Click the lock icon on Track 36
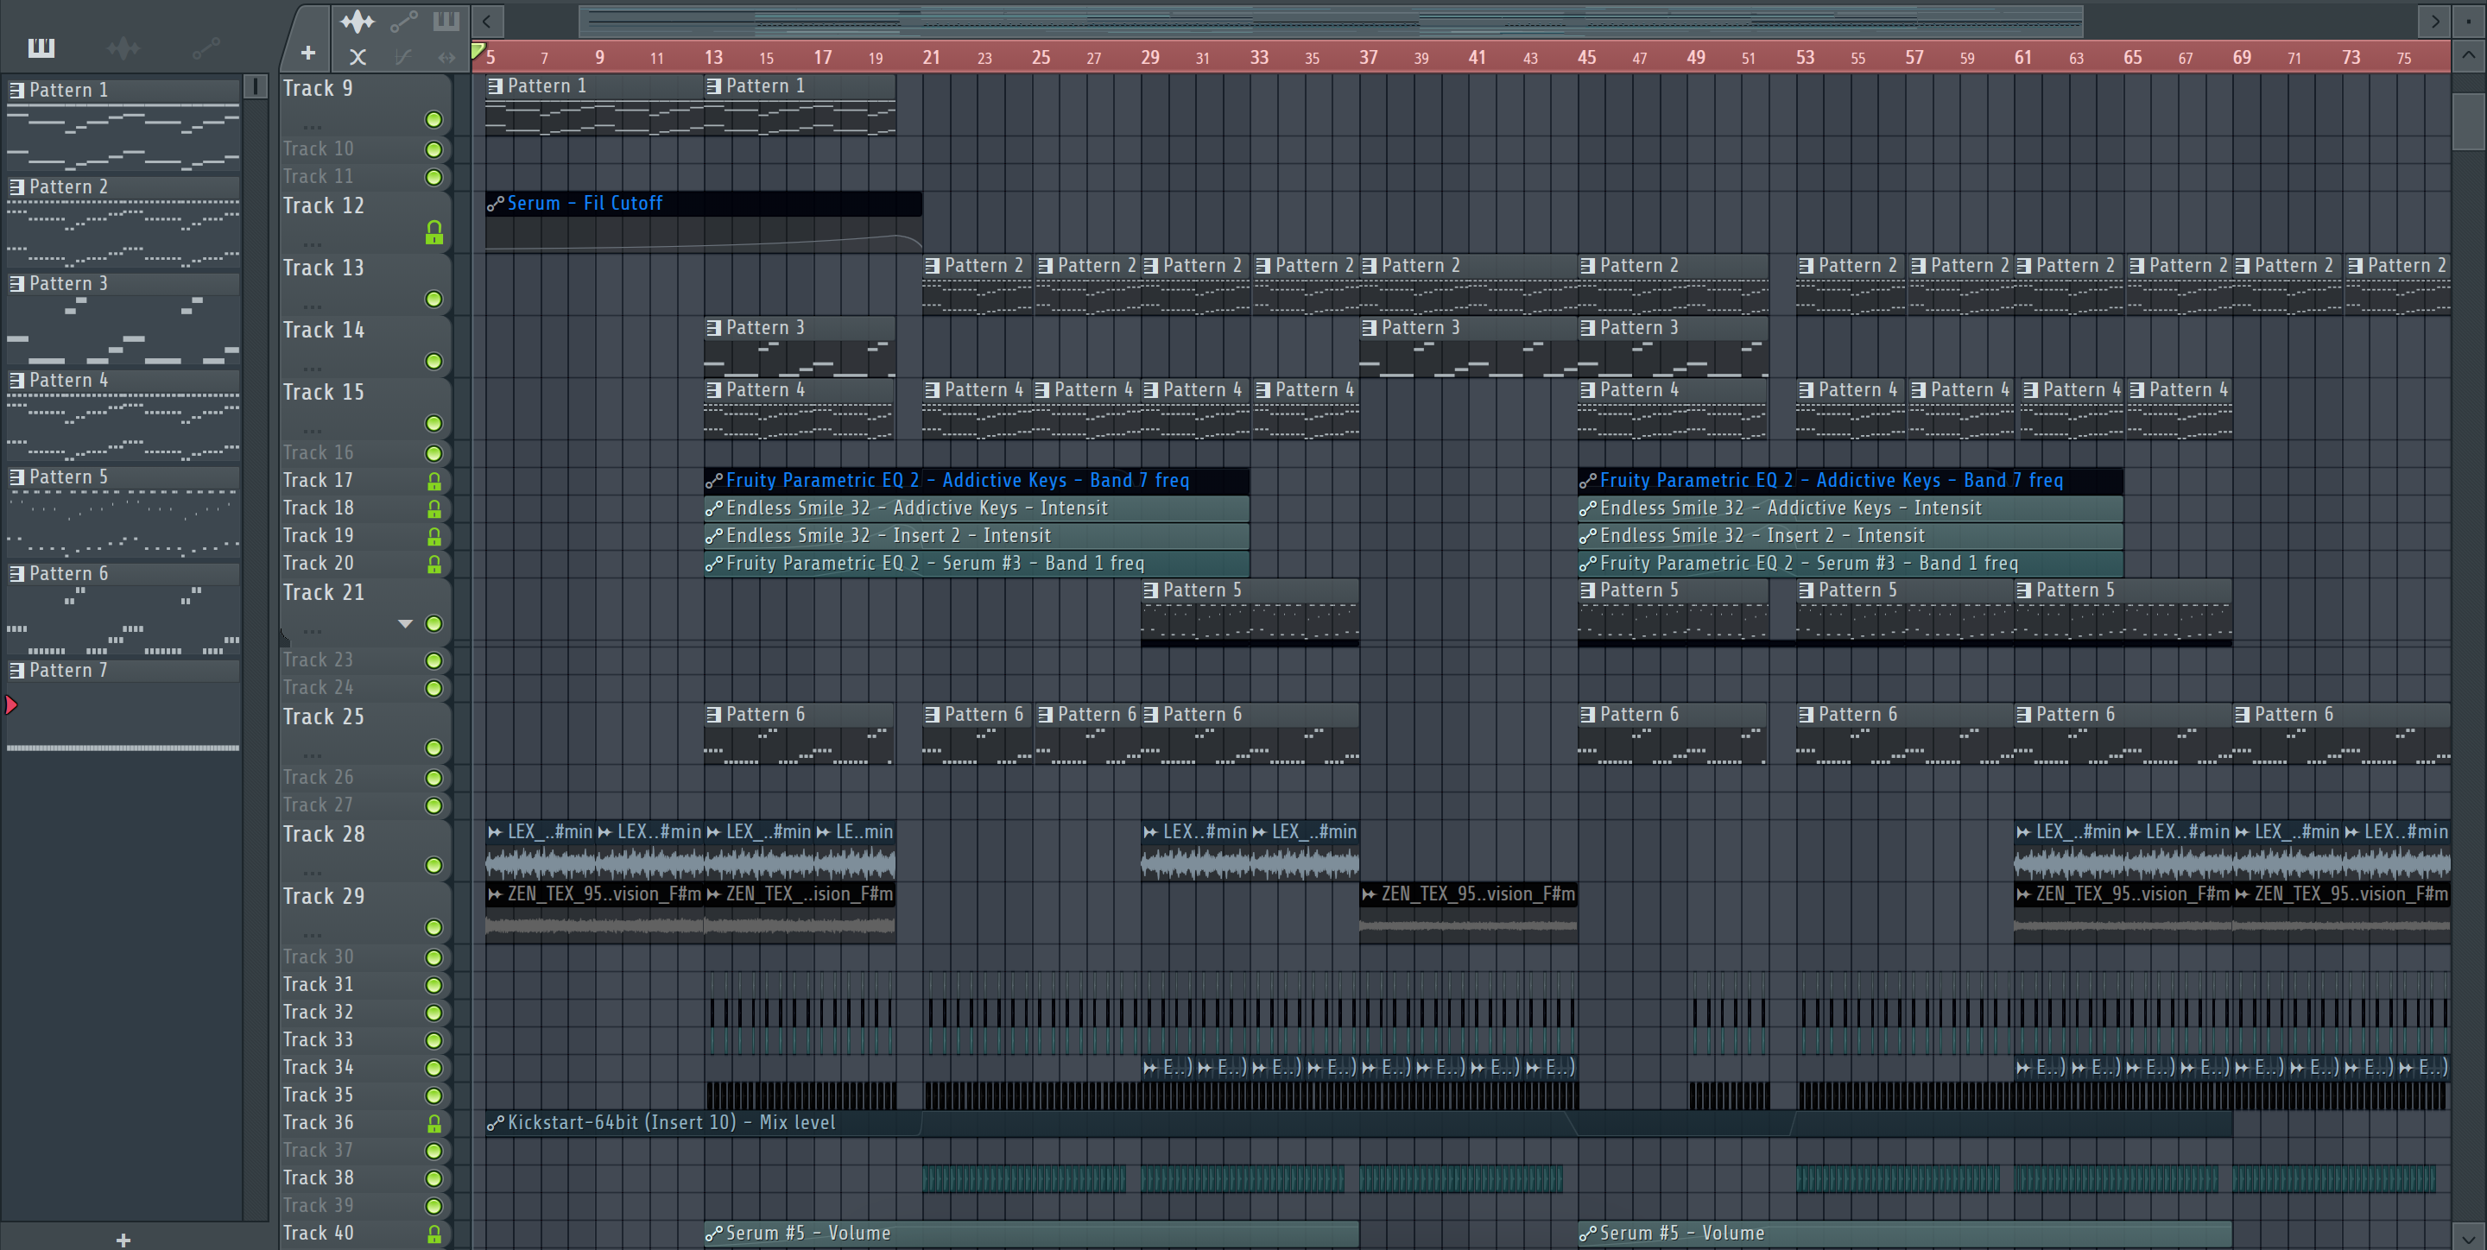The image size is (2487, 1250). click(434, 1124)
